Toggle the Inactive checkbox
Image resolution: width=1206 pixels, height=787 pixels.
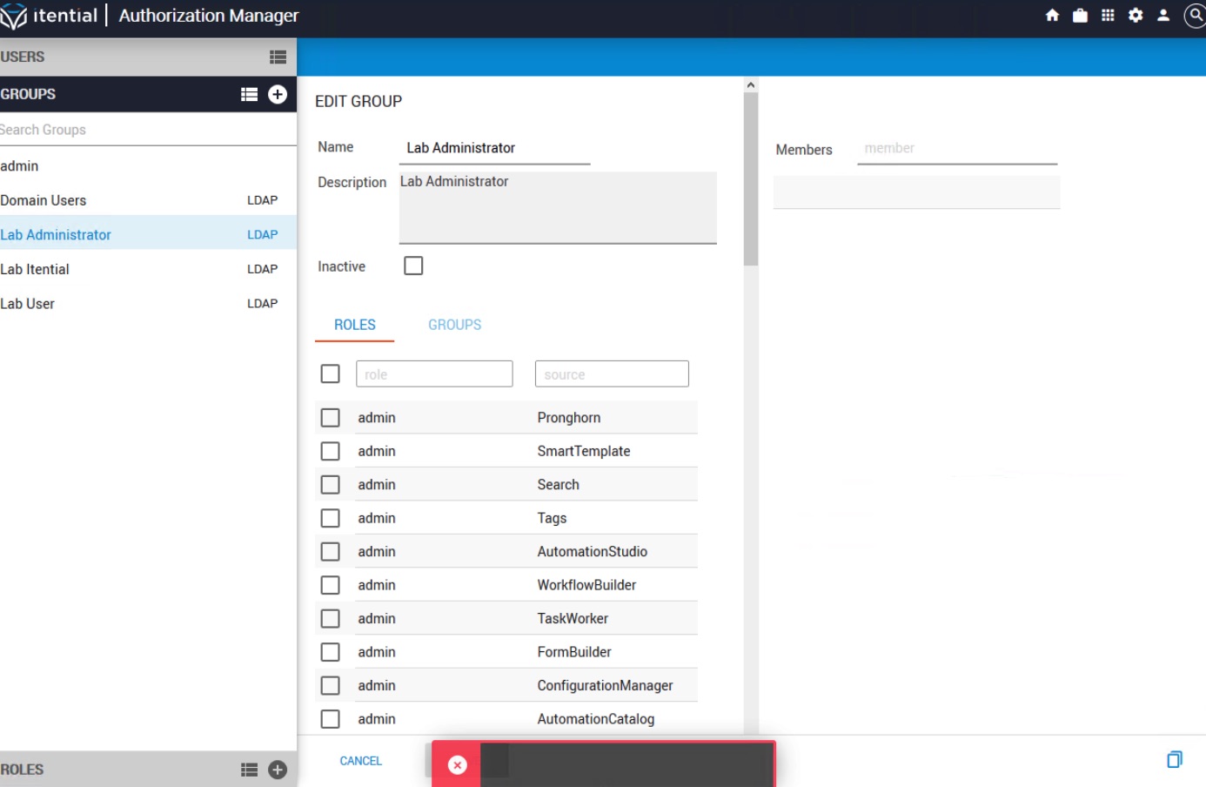413,266
